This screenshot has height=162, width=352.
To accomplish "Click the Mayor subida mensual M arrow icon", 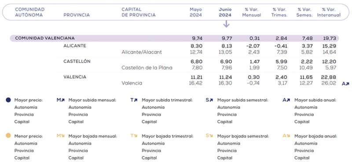I will coord(61,100).
